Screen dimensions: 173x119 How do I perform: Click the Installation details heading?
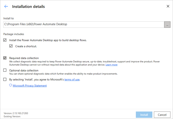[x=29, y=6]
